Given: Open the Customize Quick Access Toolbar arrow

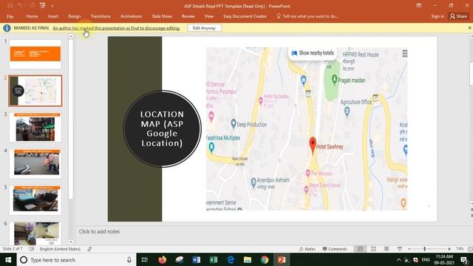Looking at the screenshot, I should click(52, 6).
